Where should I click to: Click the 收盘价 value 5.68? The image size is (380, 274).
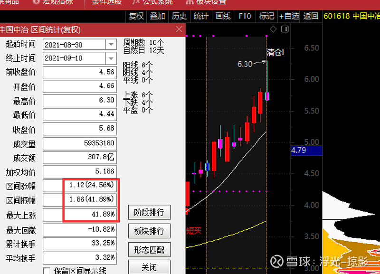[80, 129]
